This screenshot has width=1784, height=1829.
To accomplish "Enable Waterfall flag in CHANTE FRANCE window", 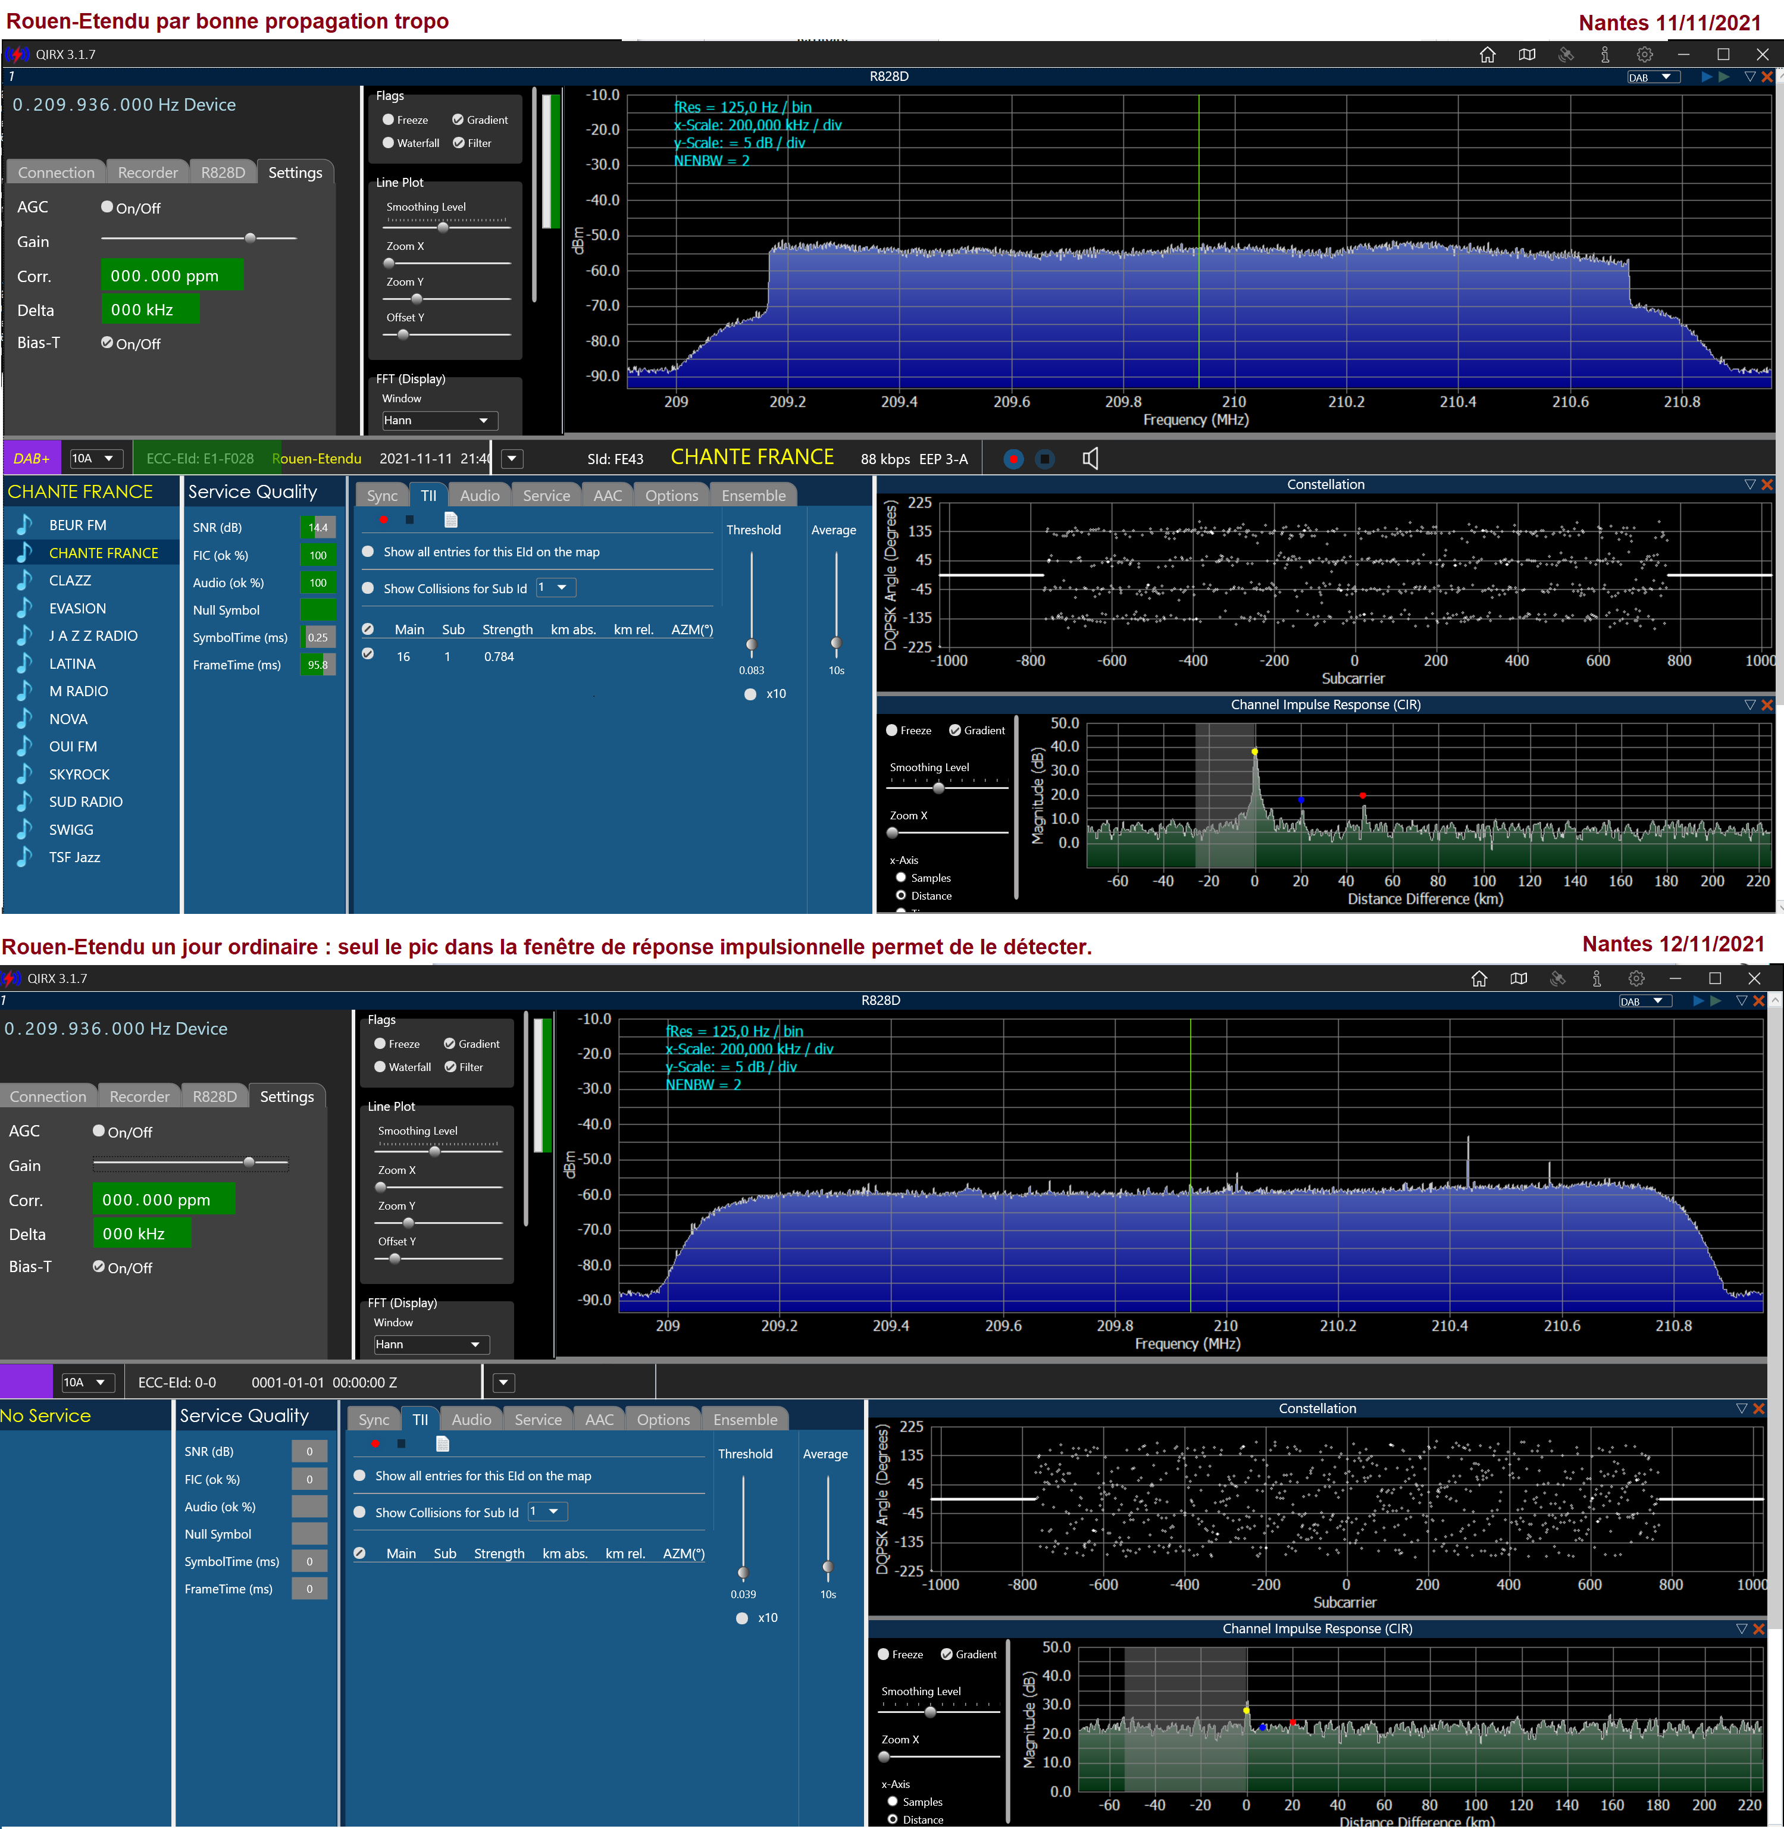I will (388, 142).
